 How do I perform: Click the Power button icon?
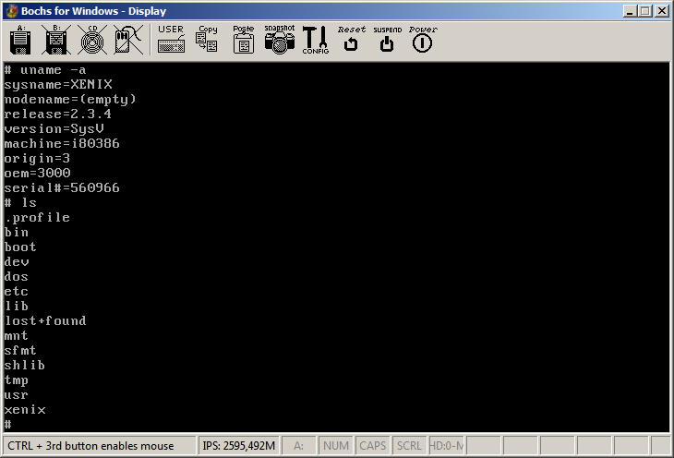[423, 39]
